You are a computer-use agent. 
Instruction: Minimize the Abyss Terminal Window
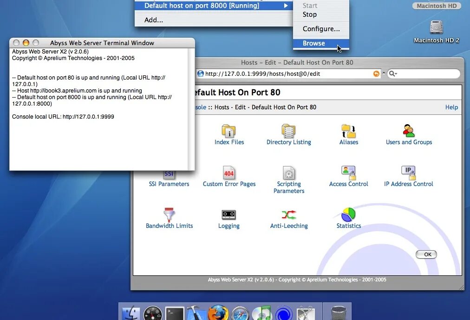click(26, 43)
